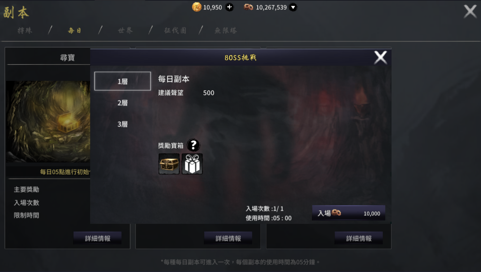Select the golden treasure chest reward
Viewport: 481px width, 272px height.
pyautogui.click(x=169, y=164)
